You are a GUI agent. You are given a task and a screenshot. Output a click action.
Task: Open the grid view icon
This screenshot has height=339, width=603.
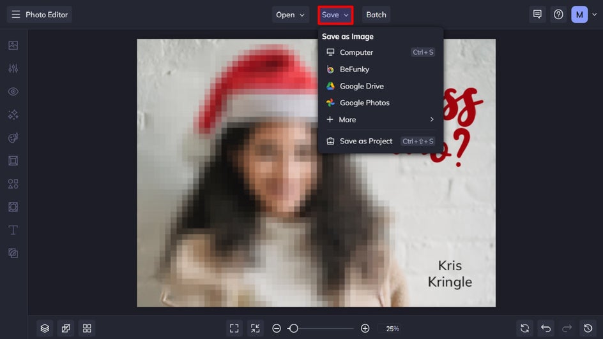pos(87,328)
